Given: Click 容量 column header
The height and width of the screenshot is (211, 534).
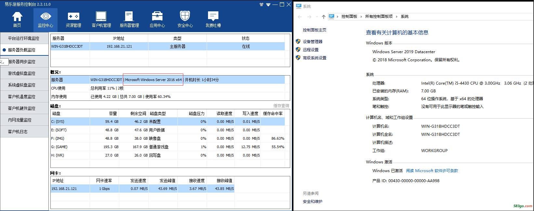Looking at the screenshot, I should (104, 113).
